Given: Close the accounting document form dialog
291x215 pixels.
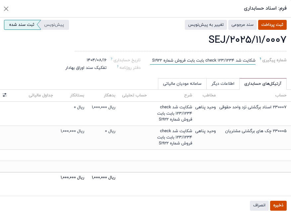Looking at the screenshot, I should (x=6, y=9).
